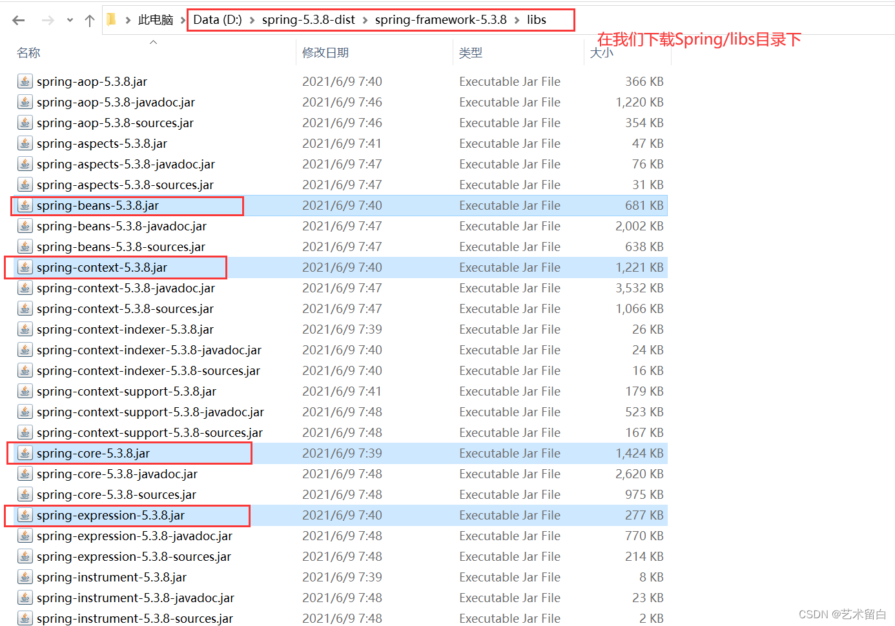This screenshot has width=895, height=626.
Task: Navigate to spring-5.3.8-dist breadcrumb
Action: (x=309, y=20)
